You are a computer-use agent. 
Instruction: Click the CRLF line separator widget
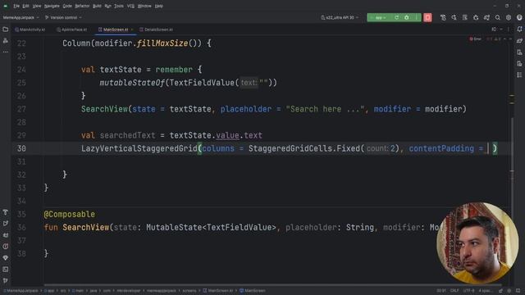pyautogui.click(x=454, y=291)
